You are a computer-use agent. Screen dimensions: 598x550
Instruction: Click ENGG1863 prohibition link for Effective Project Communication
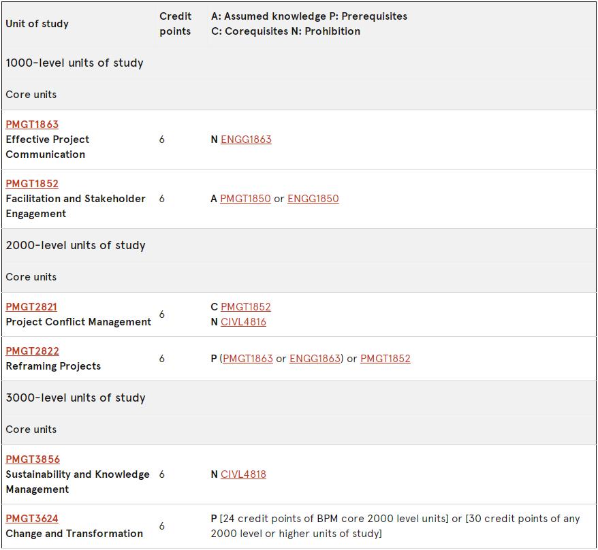[x=246, y=140]
